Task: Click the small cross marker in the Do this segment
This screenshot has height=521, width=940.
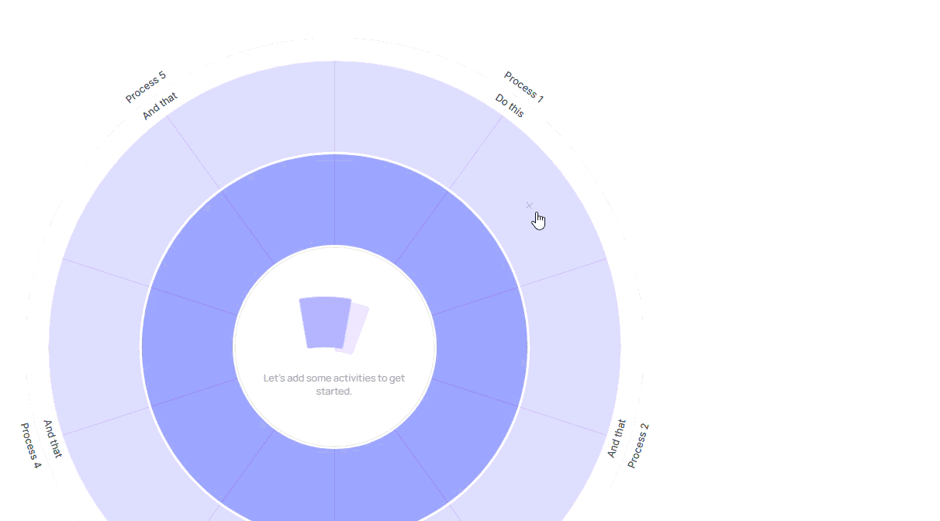Action: (529, 205)
